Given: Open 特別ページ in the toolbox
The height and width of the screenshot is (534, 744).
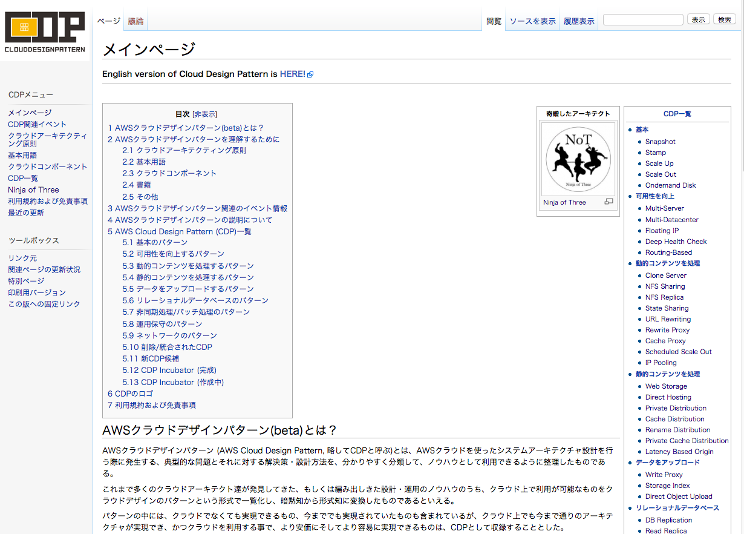Looking at the screenshot, I should (x=26, y=281).
